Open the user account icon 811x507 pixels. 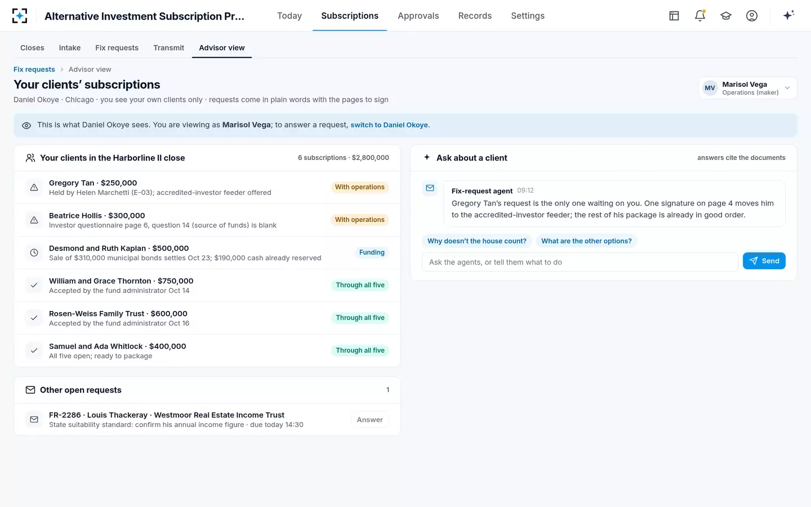coord(752,16)
